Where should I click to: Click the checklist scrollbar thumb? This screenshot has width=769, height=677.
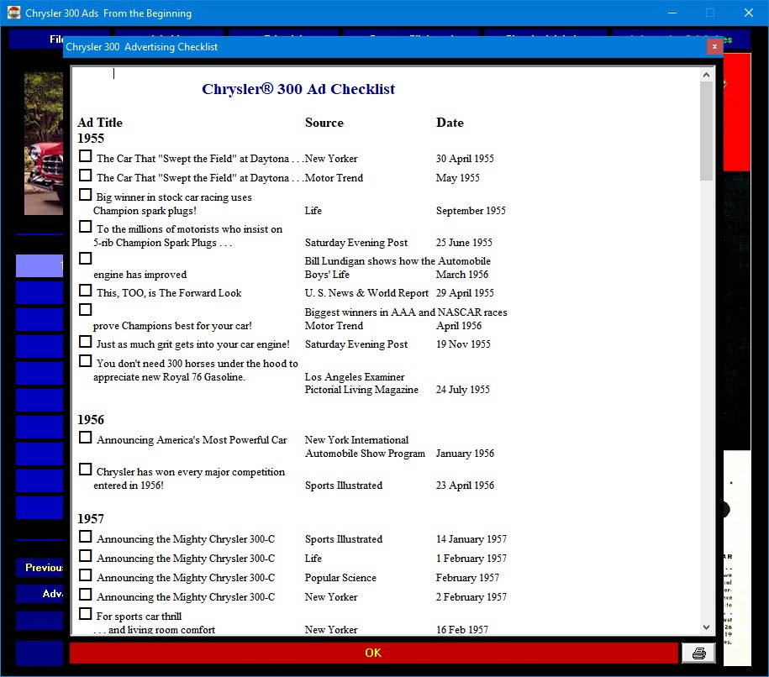click(706, 131)
